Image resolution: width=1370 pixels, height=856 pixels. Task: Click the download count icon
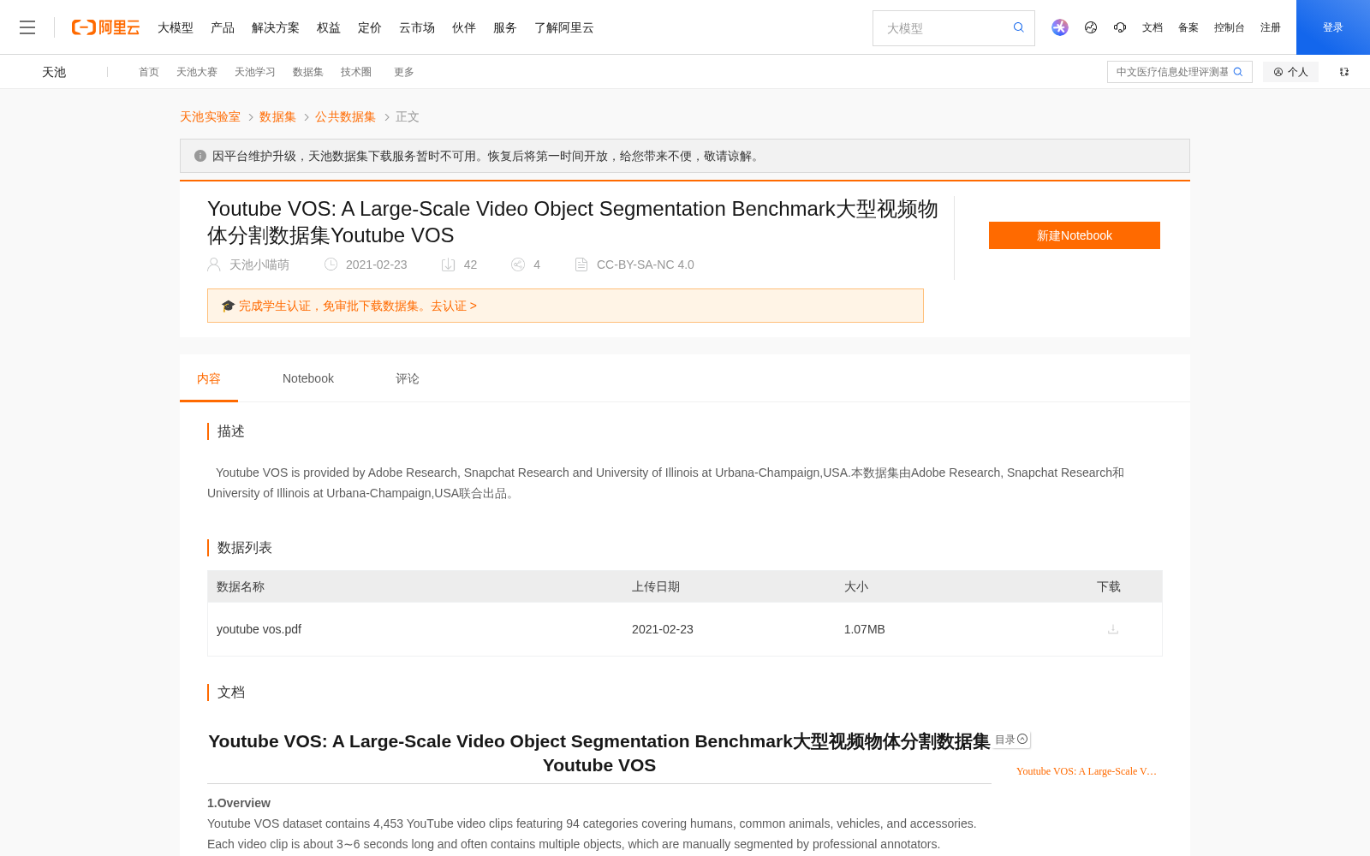448,265
